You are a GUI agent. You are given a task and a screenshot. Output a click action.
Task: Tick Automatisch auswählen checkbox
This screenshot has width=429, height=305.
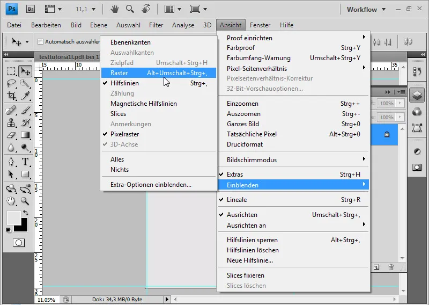point(41,42)
